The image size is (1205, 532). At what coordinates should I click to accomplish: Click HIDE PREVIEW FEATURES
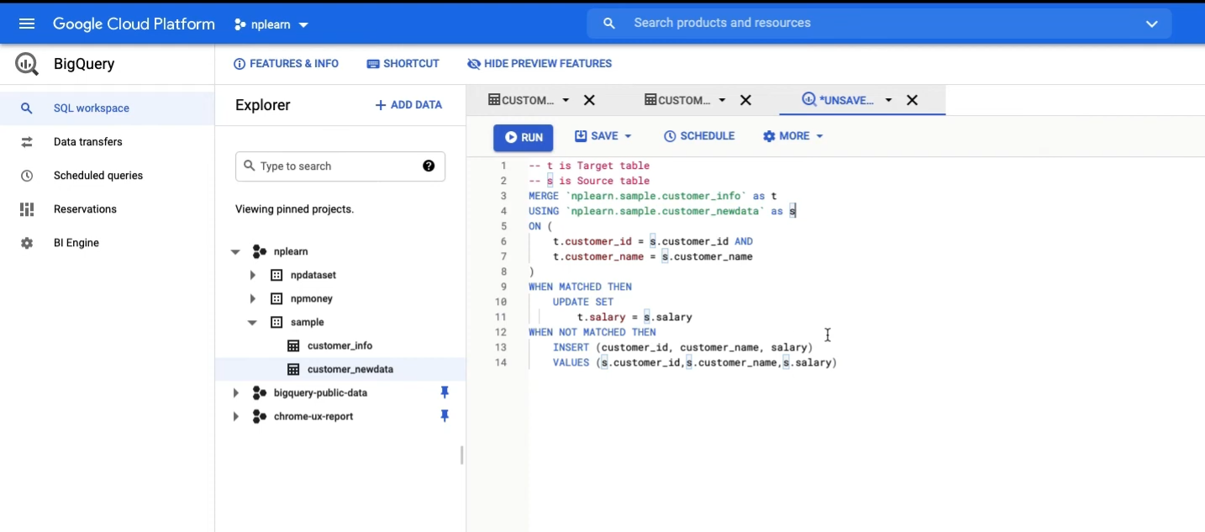539,64
